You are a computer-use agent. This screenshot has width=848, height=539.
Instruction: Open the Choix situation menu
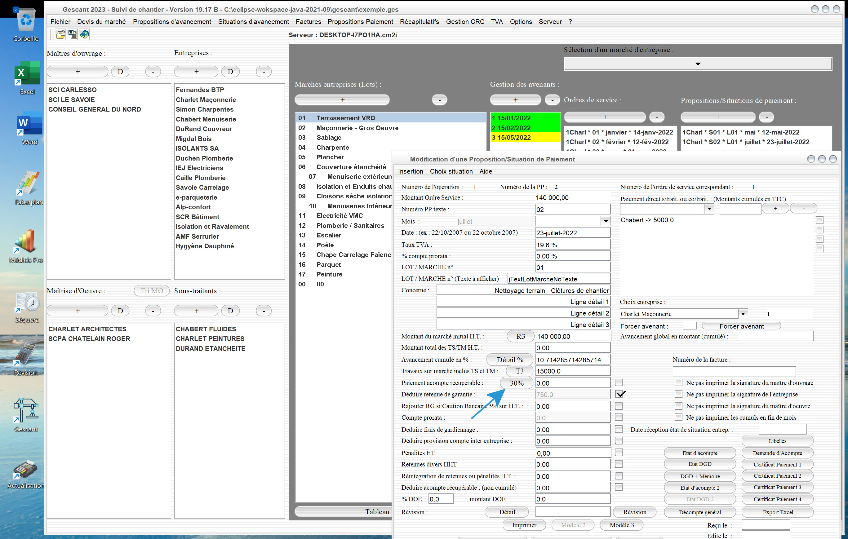pyautogui.click(x=451, y=171)
